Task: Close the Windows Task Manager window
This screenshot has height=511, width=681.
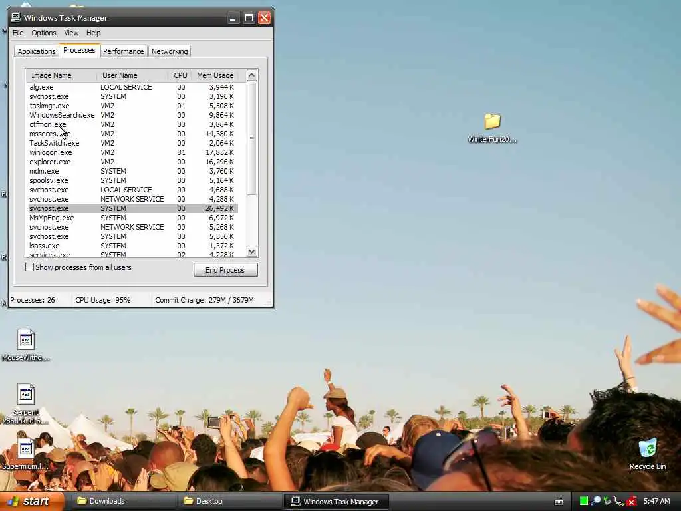Action: coord(264,18)
